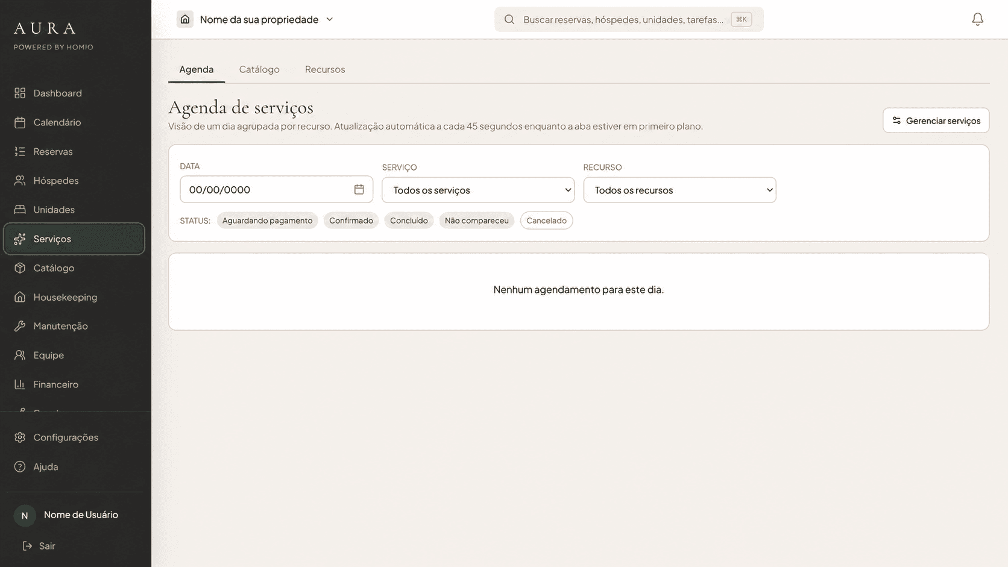Click the Equipe team icon in sidebar
The height and width of the screenshot is (567, 1008).
tap(20, 355)
